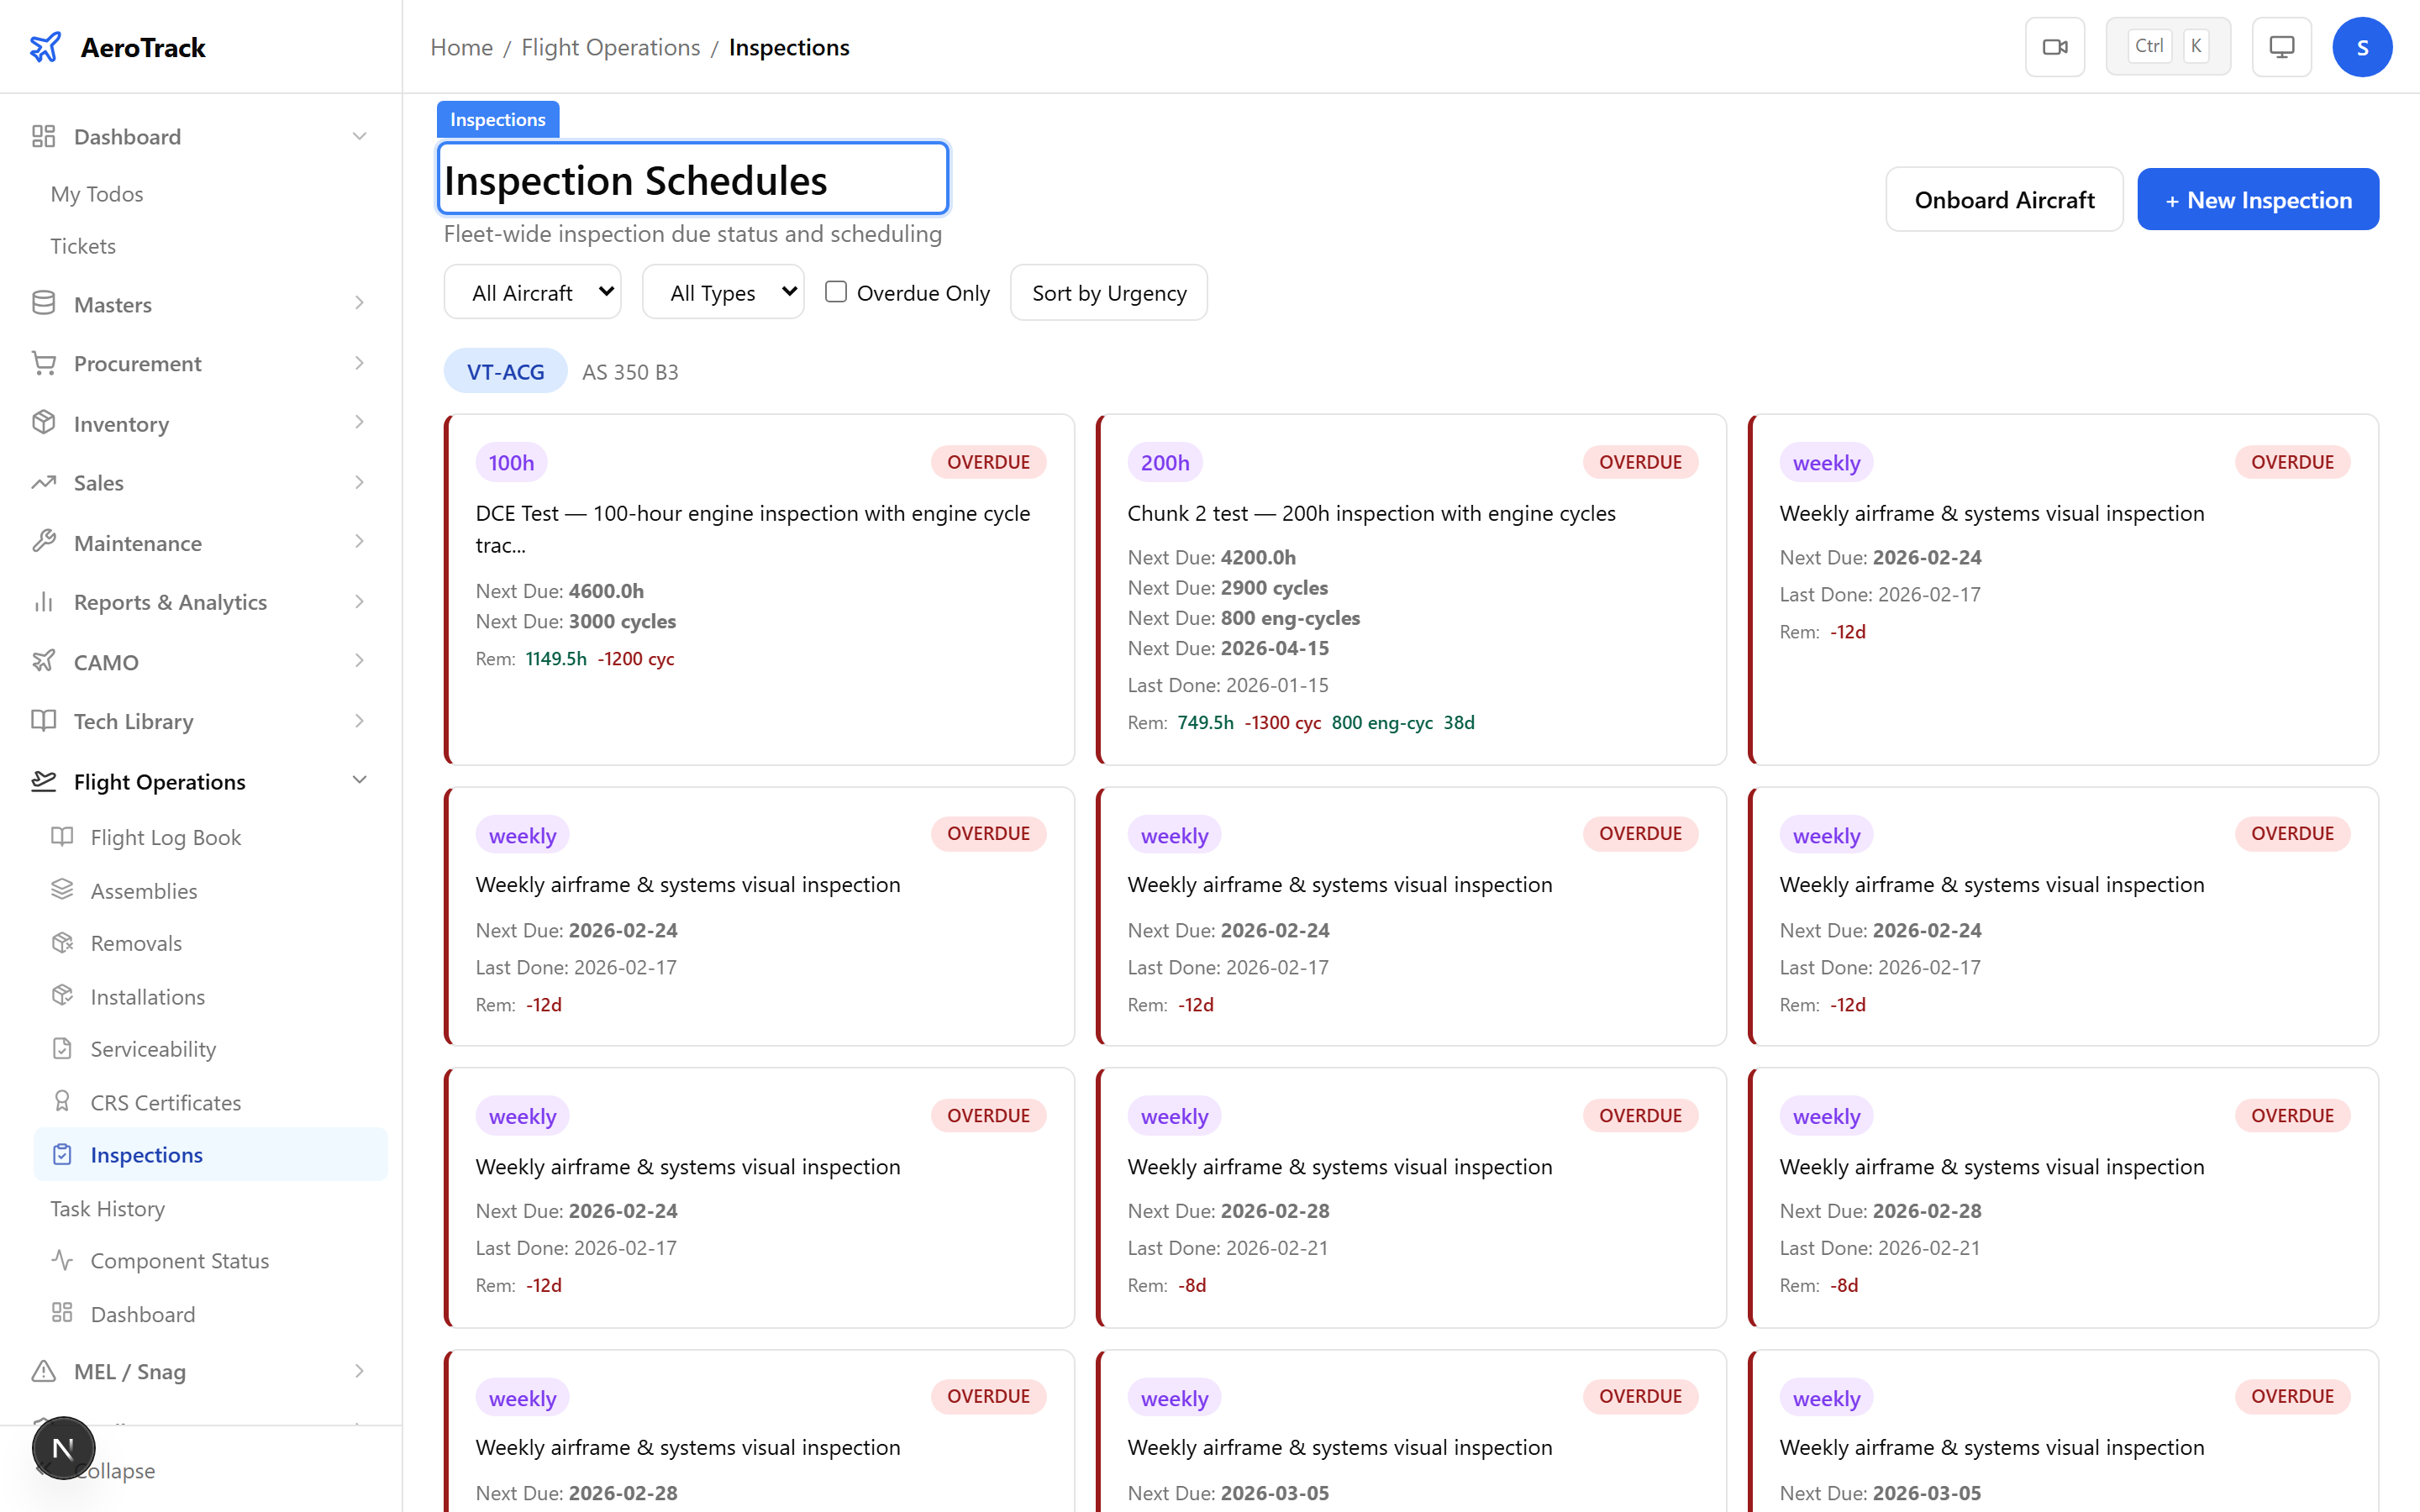Select the Flight Log Book sidebar icon
The width and height of the screenshot is (2420, 1512).
[62, 837]
